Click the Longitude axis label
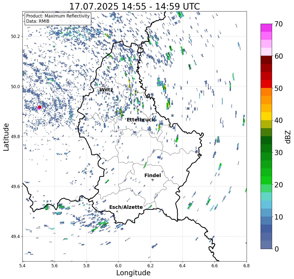Screen dimensions: 294x279 tap(133, 273)
